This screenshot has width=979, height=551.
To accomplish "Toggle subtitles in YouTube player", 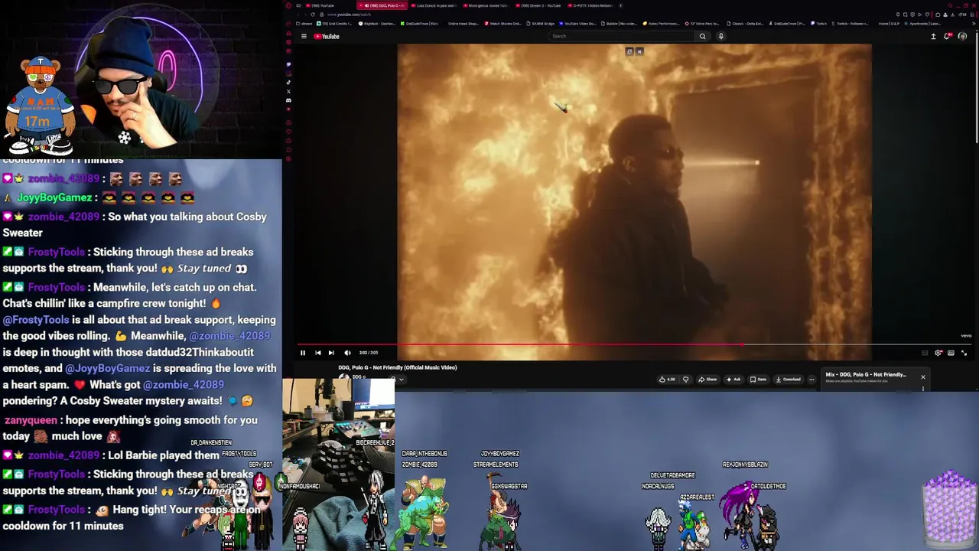I will coord(925,353).
